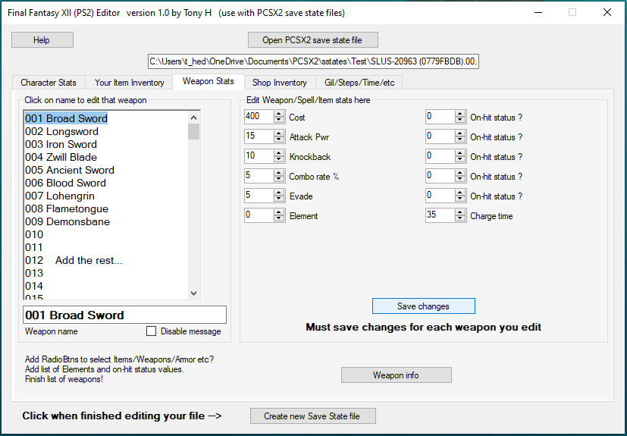Decrease Element with down arrow
Screen dimensions: 627x436
[x=279, y=218]
